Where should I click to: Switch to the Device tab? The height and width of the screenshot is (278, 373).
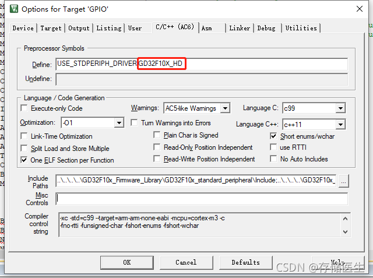(x=23, y=28)
